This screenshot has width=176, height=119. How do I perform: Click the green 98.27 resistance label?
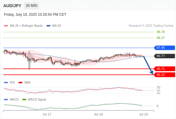coord(160,38)
